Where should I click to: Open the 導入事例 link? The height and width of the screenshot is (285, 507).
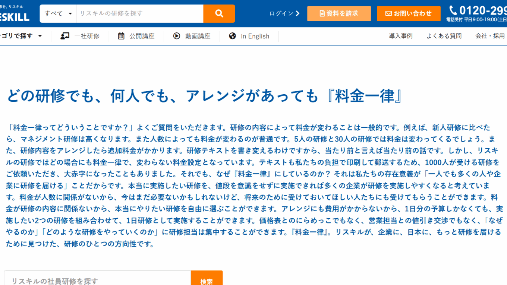point(401,36)
